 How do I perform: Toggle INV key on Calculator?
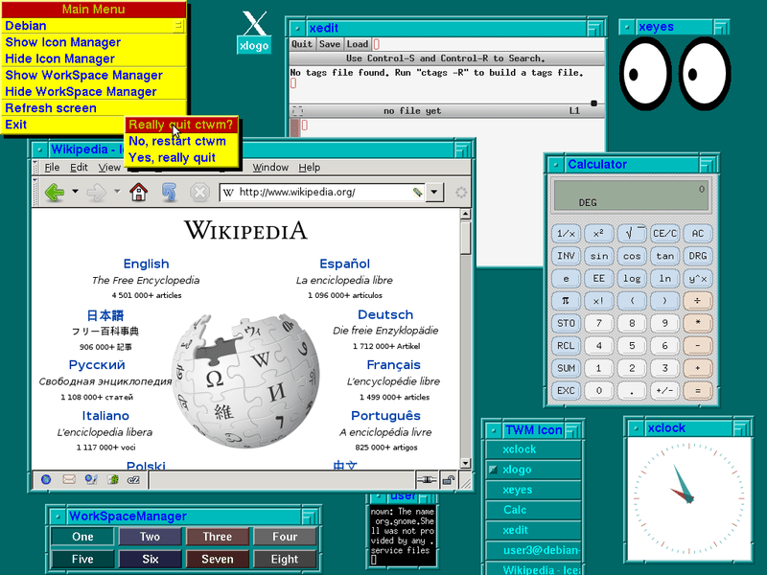[x=566, y=256]
